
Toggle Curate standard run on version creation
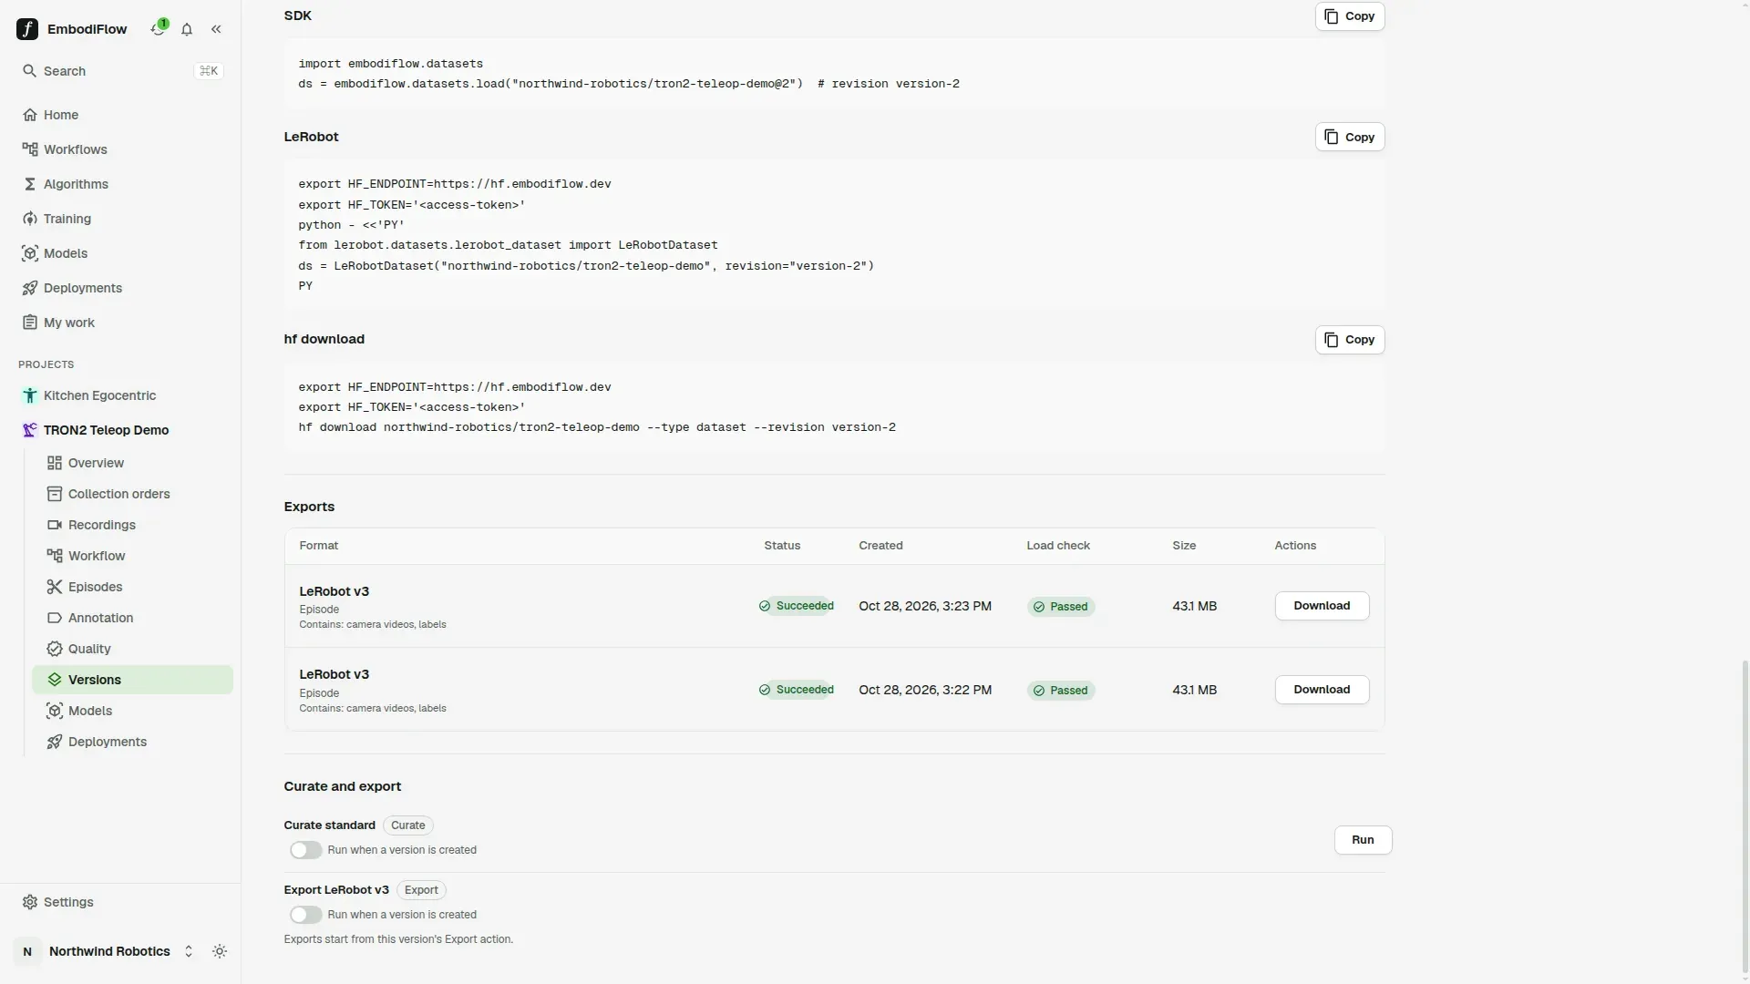[305, 850]
